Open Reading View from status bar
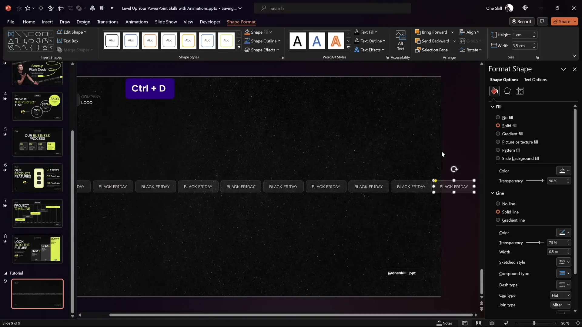Screen dimensions: 582x327 [492, 323]
